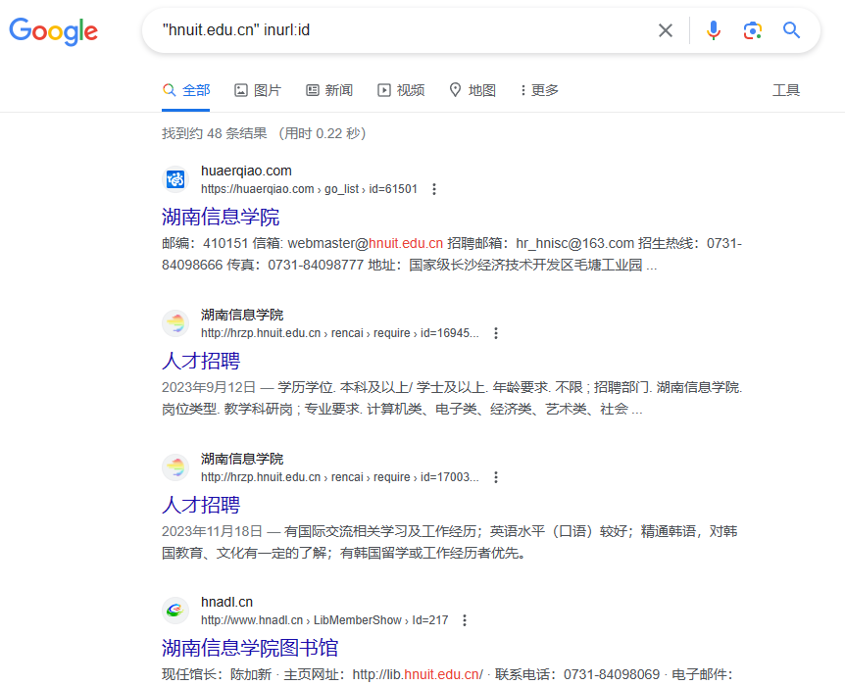Click result count text 找到约 48 条结果
The image size is (845, 686).
click(x=215, y=133)
